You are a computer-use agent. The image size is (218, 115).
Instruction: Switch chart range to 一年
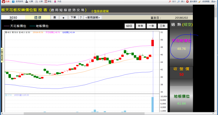click(x=151, y=26)
